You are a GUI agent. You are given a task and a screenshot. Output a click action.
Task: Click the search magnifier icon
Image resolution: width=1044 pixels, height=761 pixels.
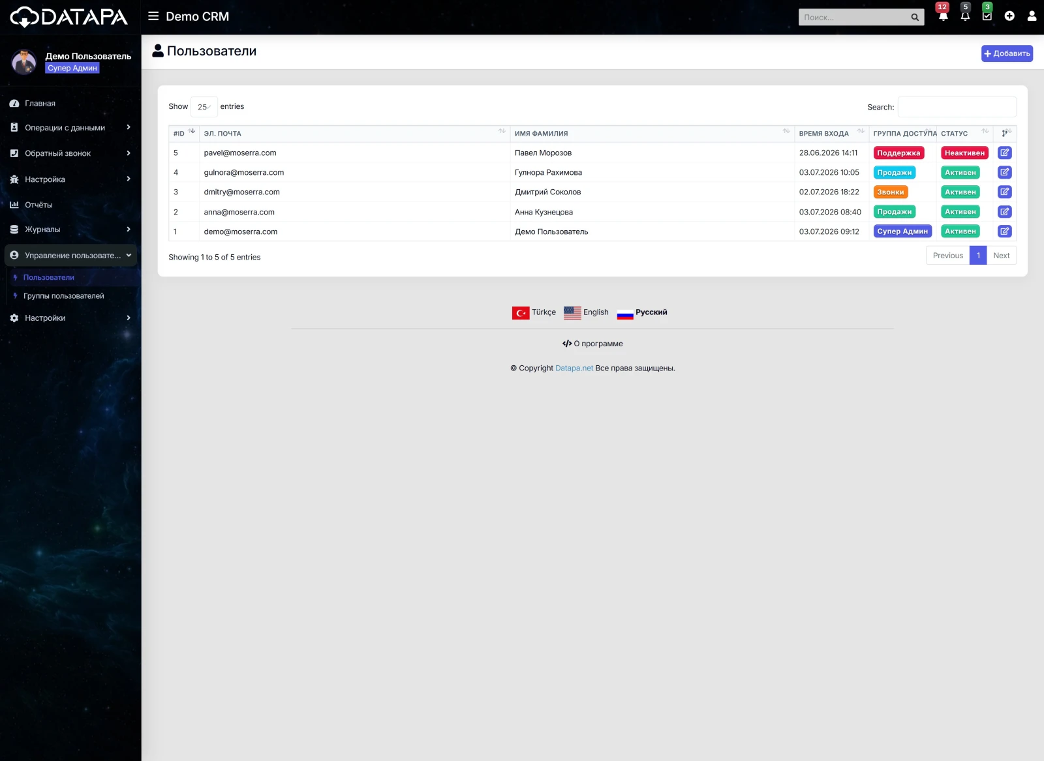(915, 18)
